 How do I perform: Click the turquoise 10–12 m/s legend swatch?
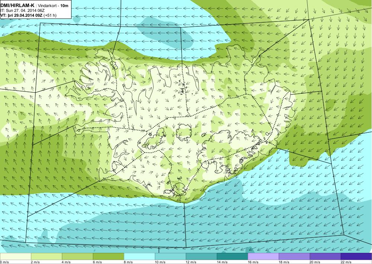click(x=170, y=257)
